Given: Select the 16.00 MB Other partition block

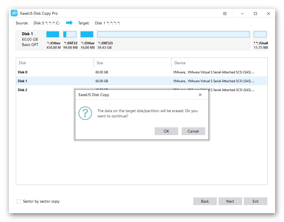Looking at the screenshot, I should click(x=87, y=40).
